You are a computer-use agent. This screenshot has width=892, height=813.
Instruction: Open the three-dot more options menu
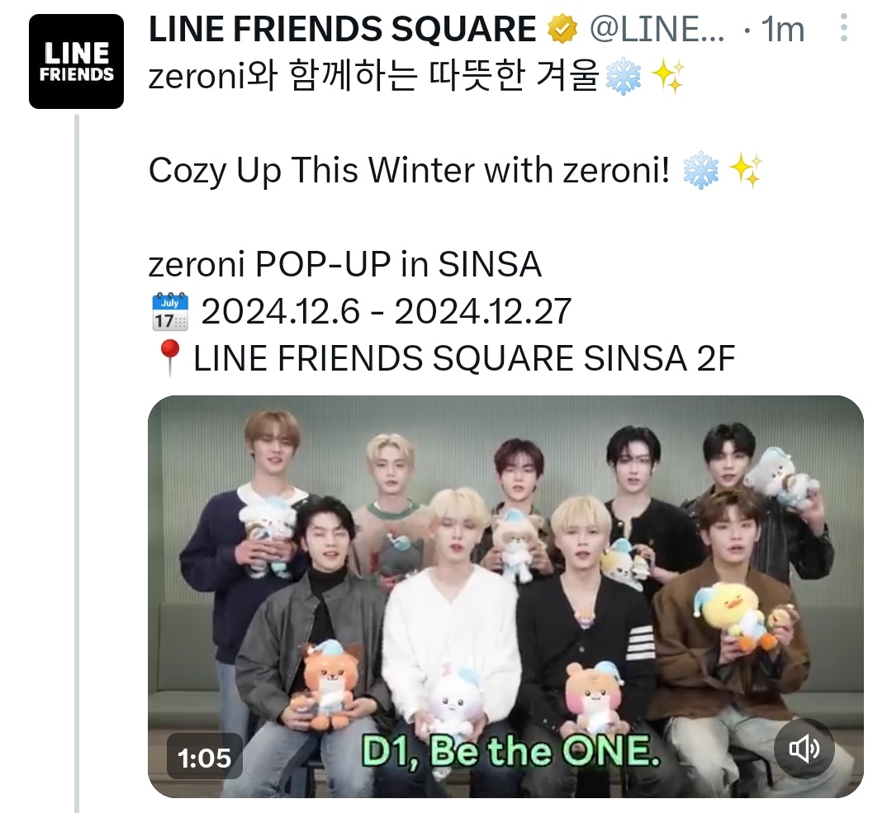(x=843, y=28)
